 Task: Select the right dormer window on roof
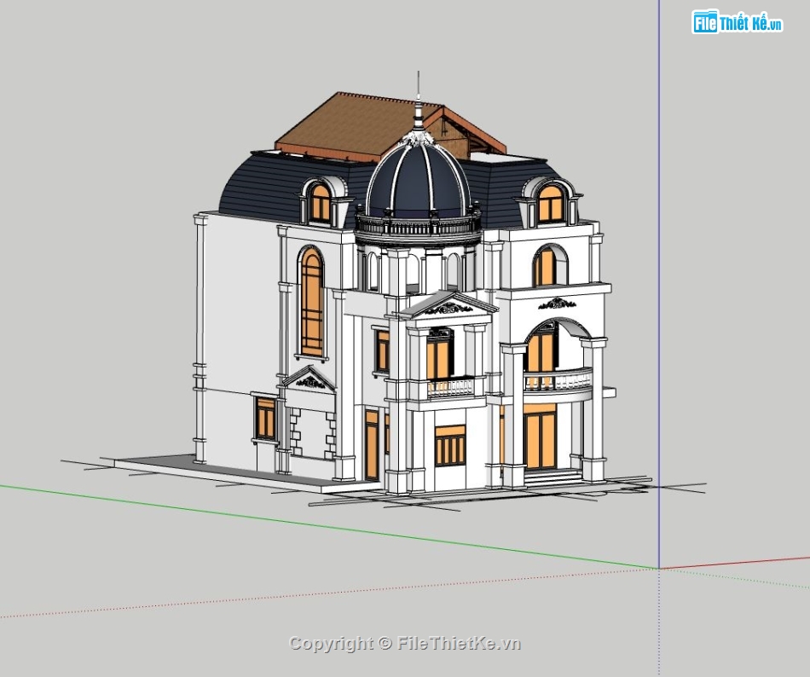[551, 204]
